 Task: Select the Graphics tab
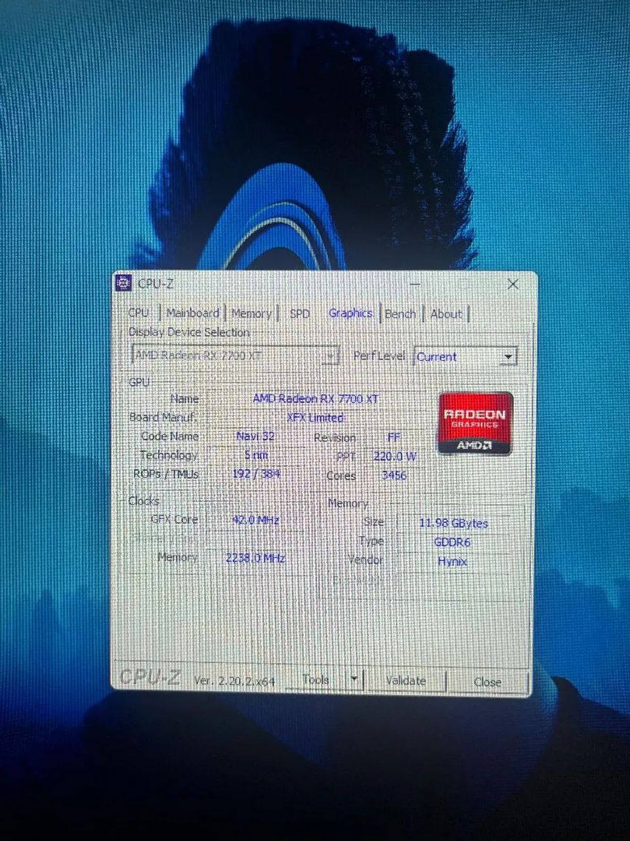coord(350,313)
